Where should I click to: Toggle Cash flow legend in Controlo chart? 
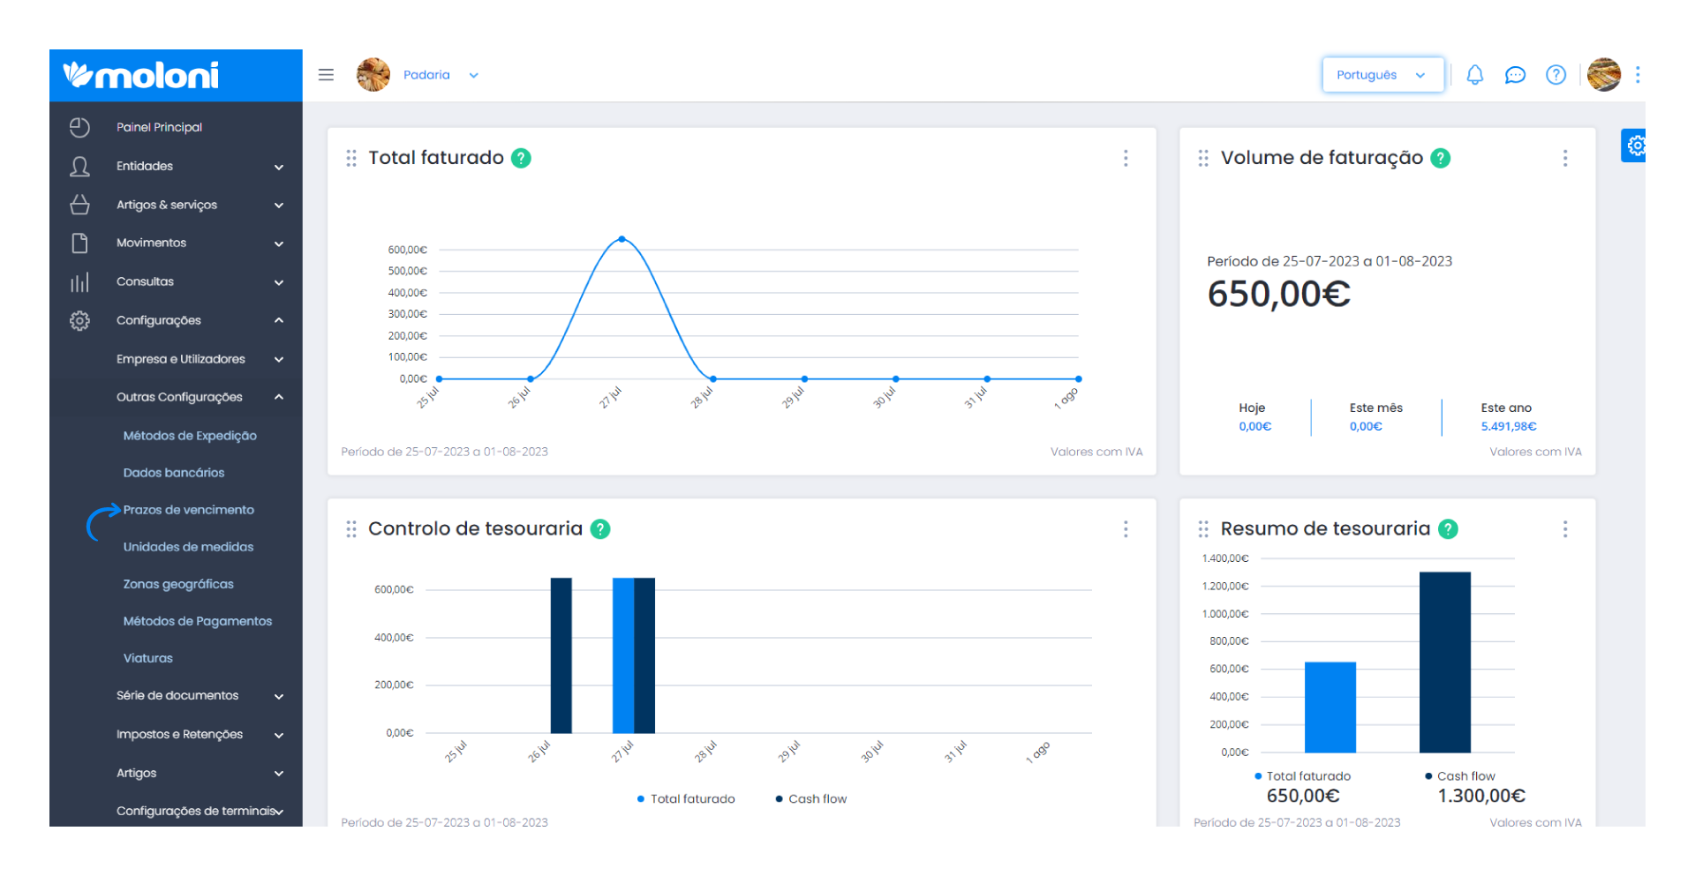tap(811, 799)
